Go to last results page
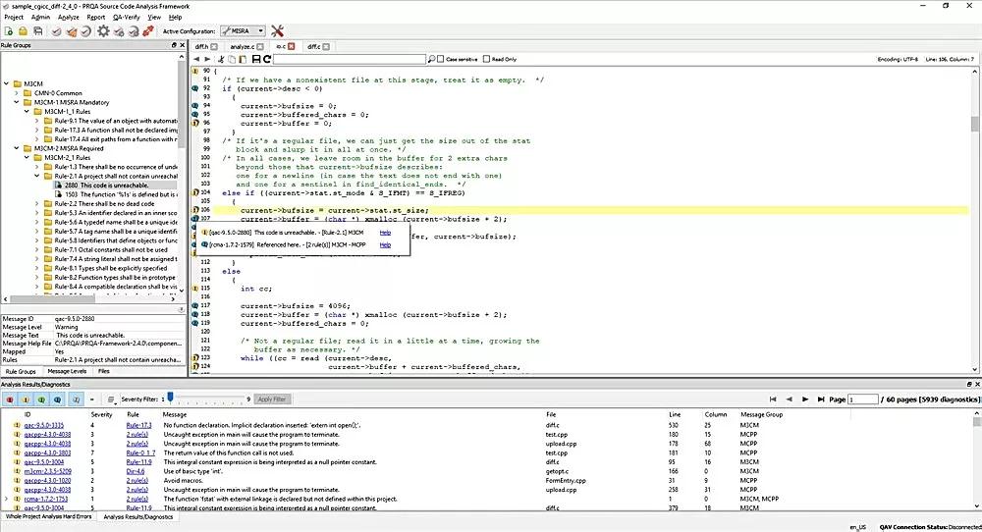 tap(820, 399)
